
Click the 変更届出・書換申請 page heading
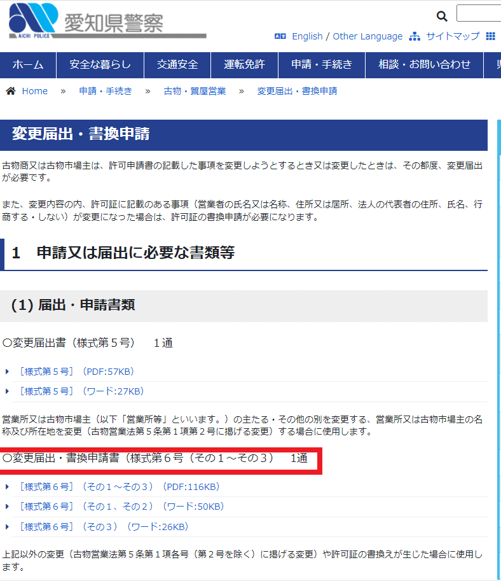pos(81,134)
